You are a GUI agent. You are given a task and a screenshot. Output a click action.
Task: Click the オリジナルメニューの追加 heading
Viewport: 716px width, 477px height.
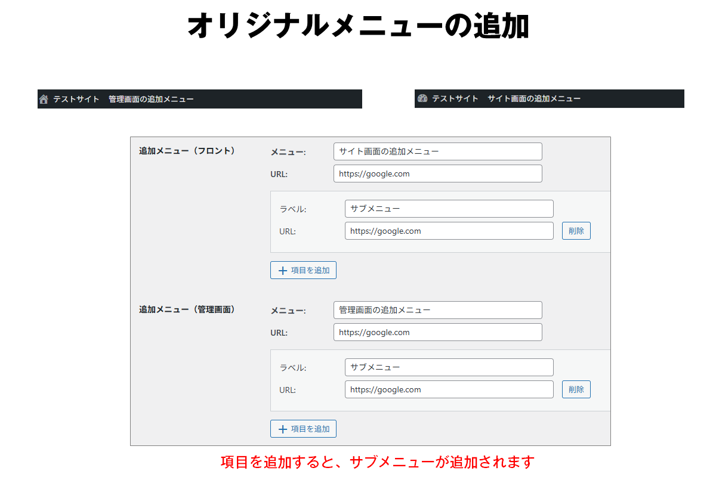click(358, 27)
